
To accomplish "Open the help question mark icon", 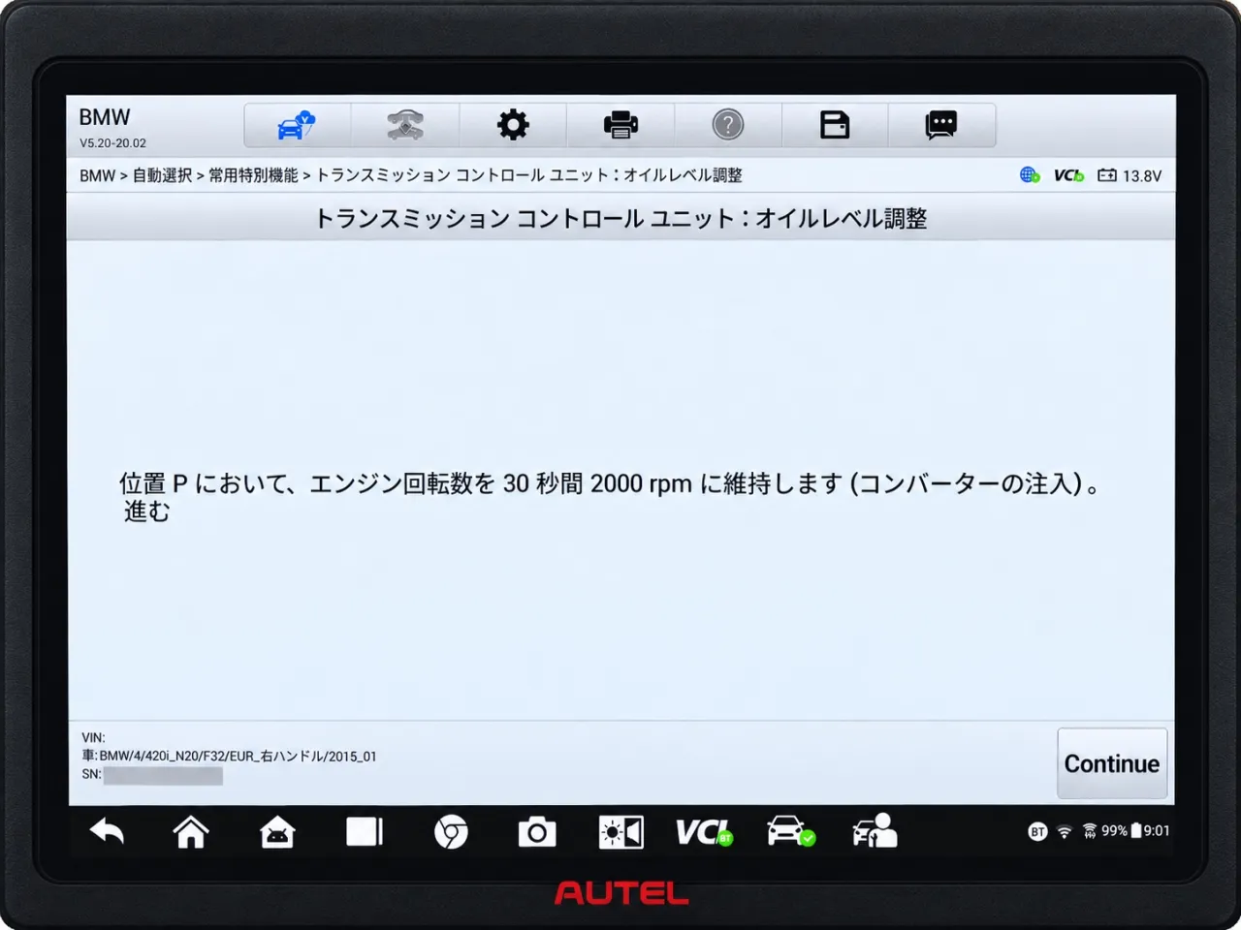I will tap(727, 125).
